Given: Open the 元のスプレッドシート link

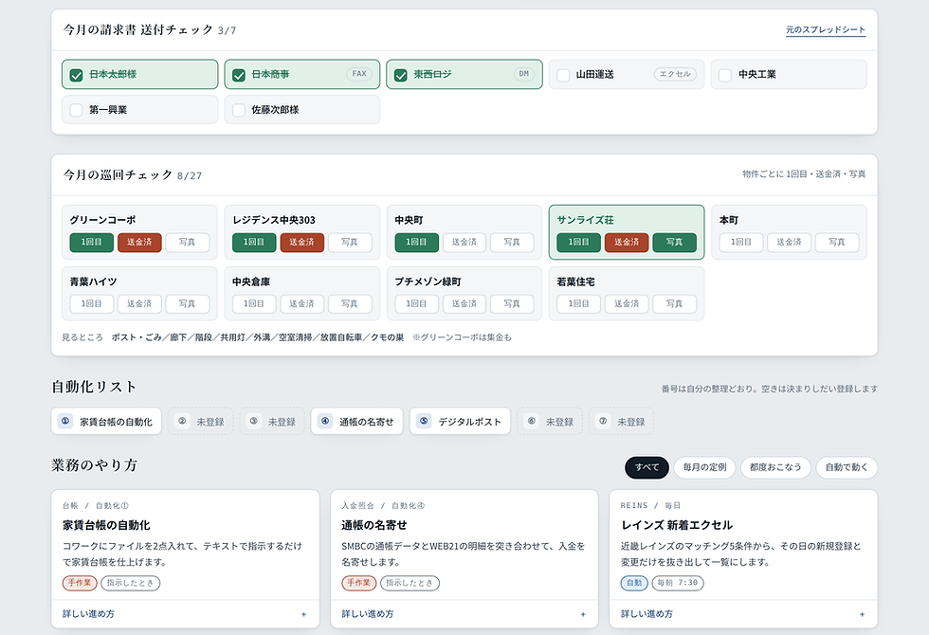Looking at the screenshot, I should coord(826,29).
